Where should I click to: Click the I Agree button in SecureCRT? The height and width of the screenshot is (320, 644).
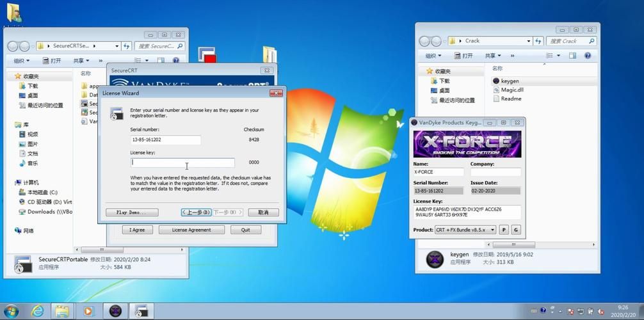pyautogui.click(x=137, y=230)
